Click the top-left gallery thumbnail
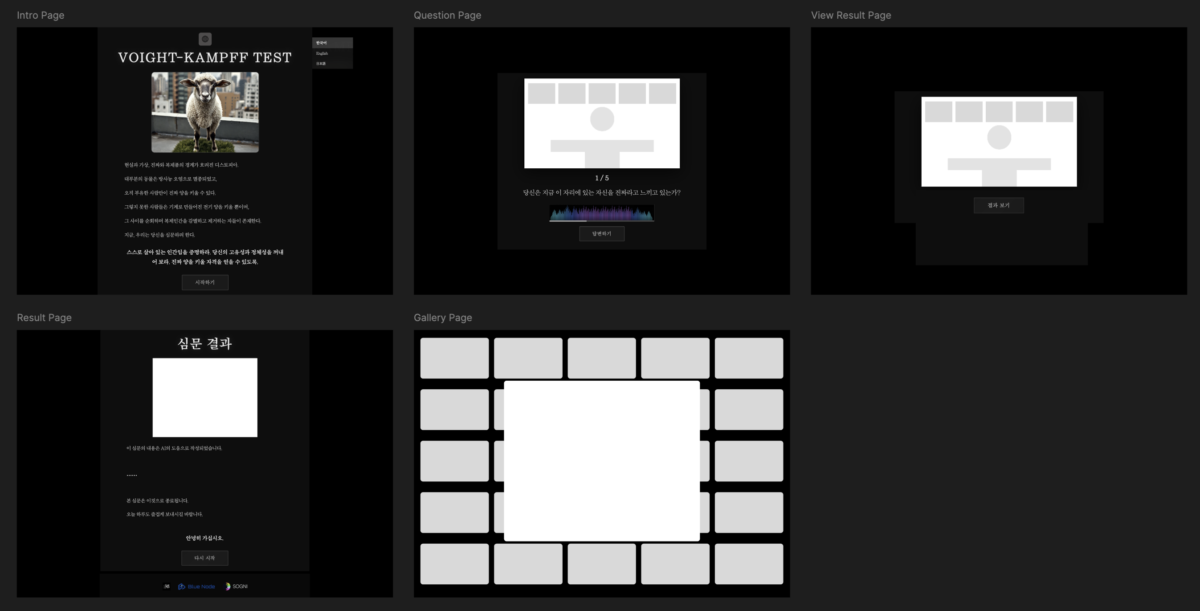Image resolution: width=1200 pixels, height=611 pixels. click(454, 358)
